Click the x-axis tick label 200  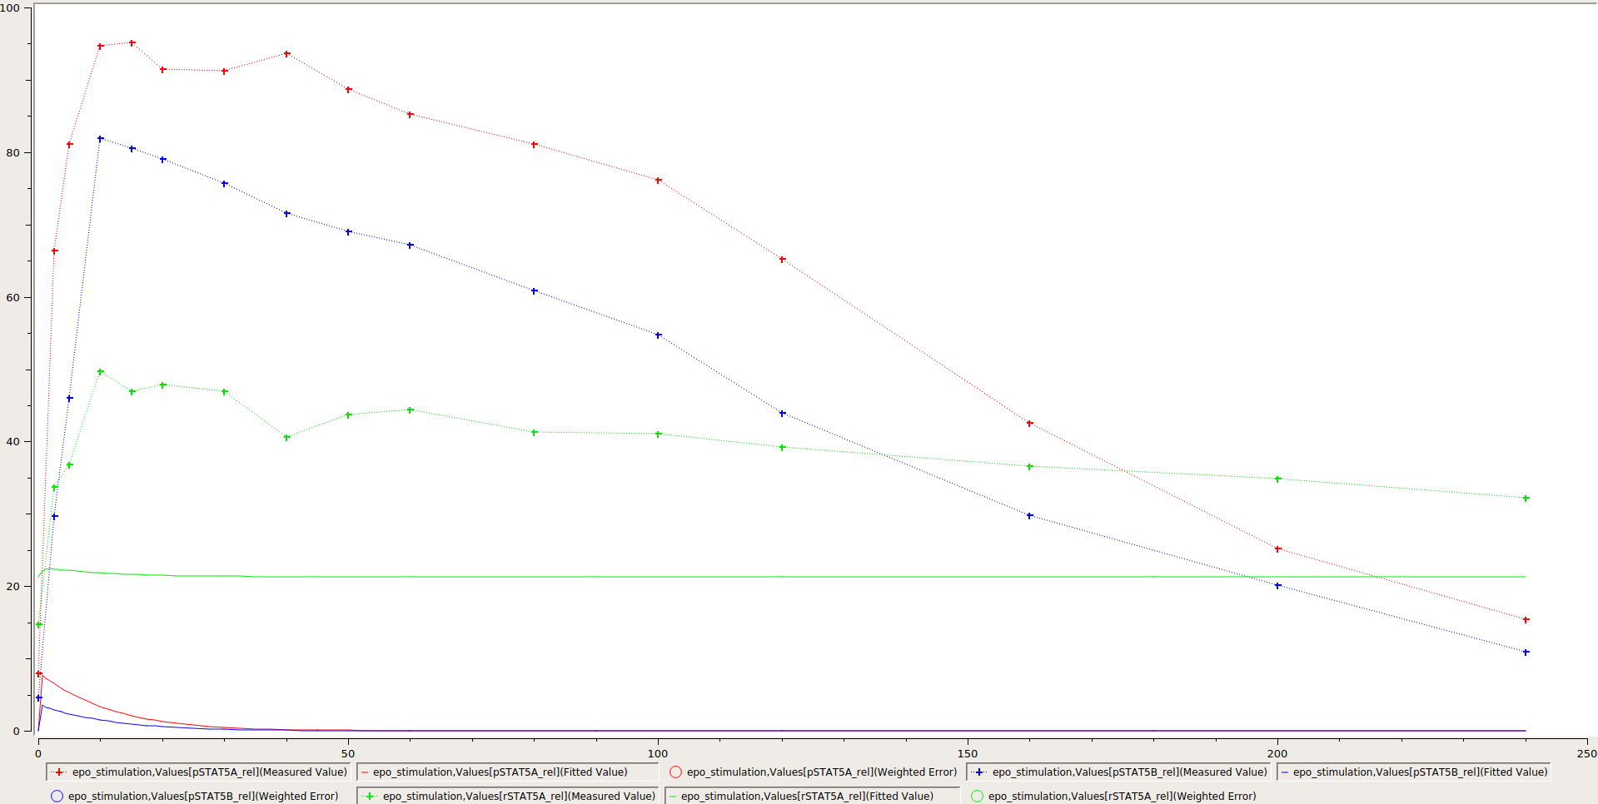1277,754
